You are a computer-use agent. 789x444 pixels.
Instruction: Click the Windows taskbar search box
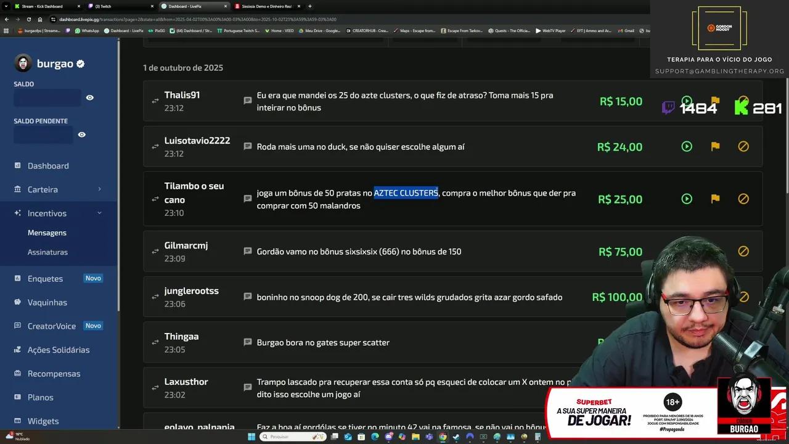pos(293,437)
